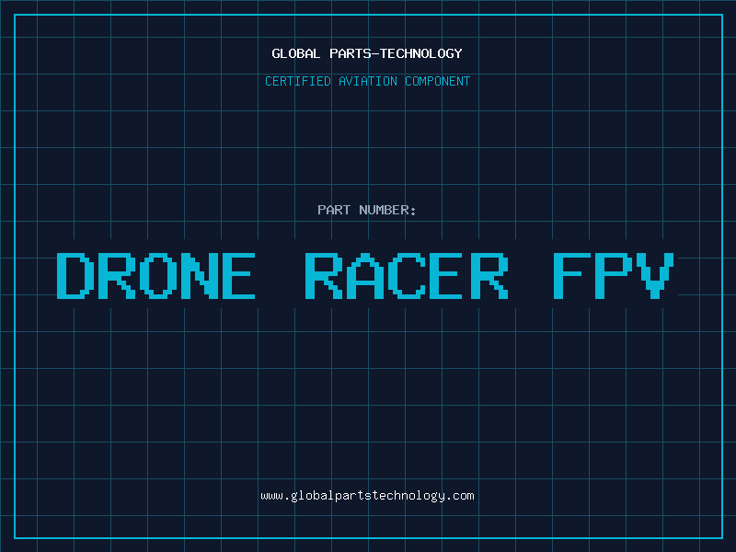Select the CERTIFIED AVIATION COMPONENT subtitle

[x=367, y=81]
